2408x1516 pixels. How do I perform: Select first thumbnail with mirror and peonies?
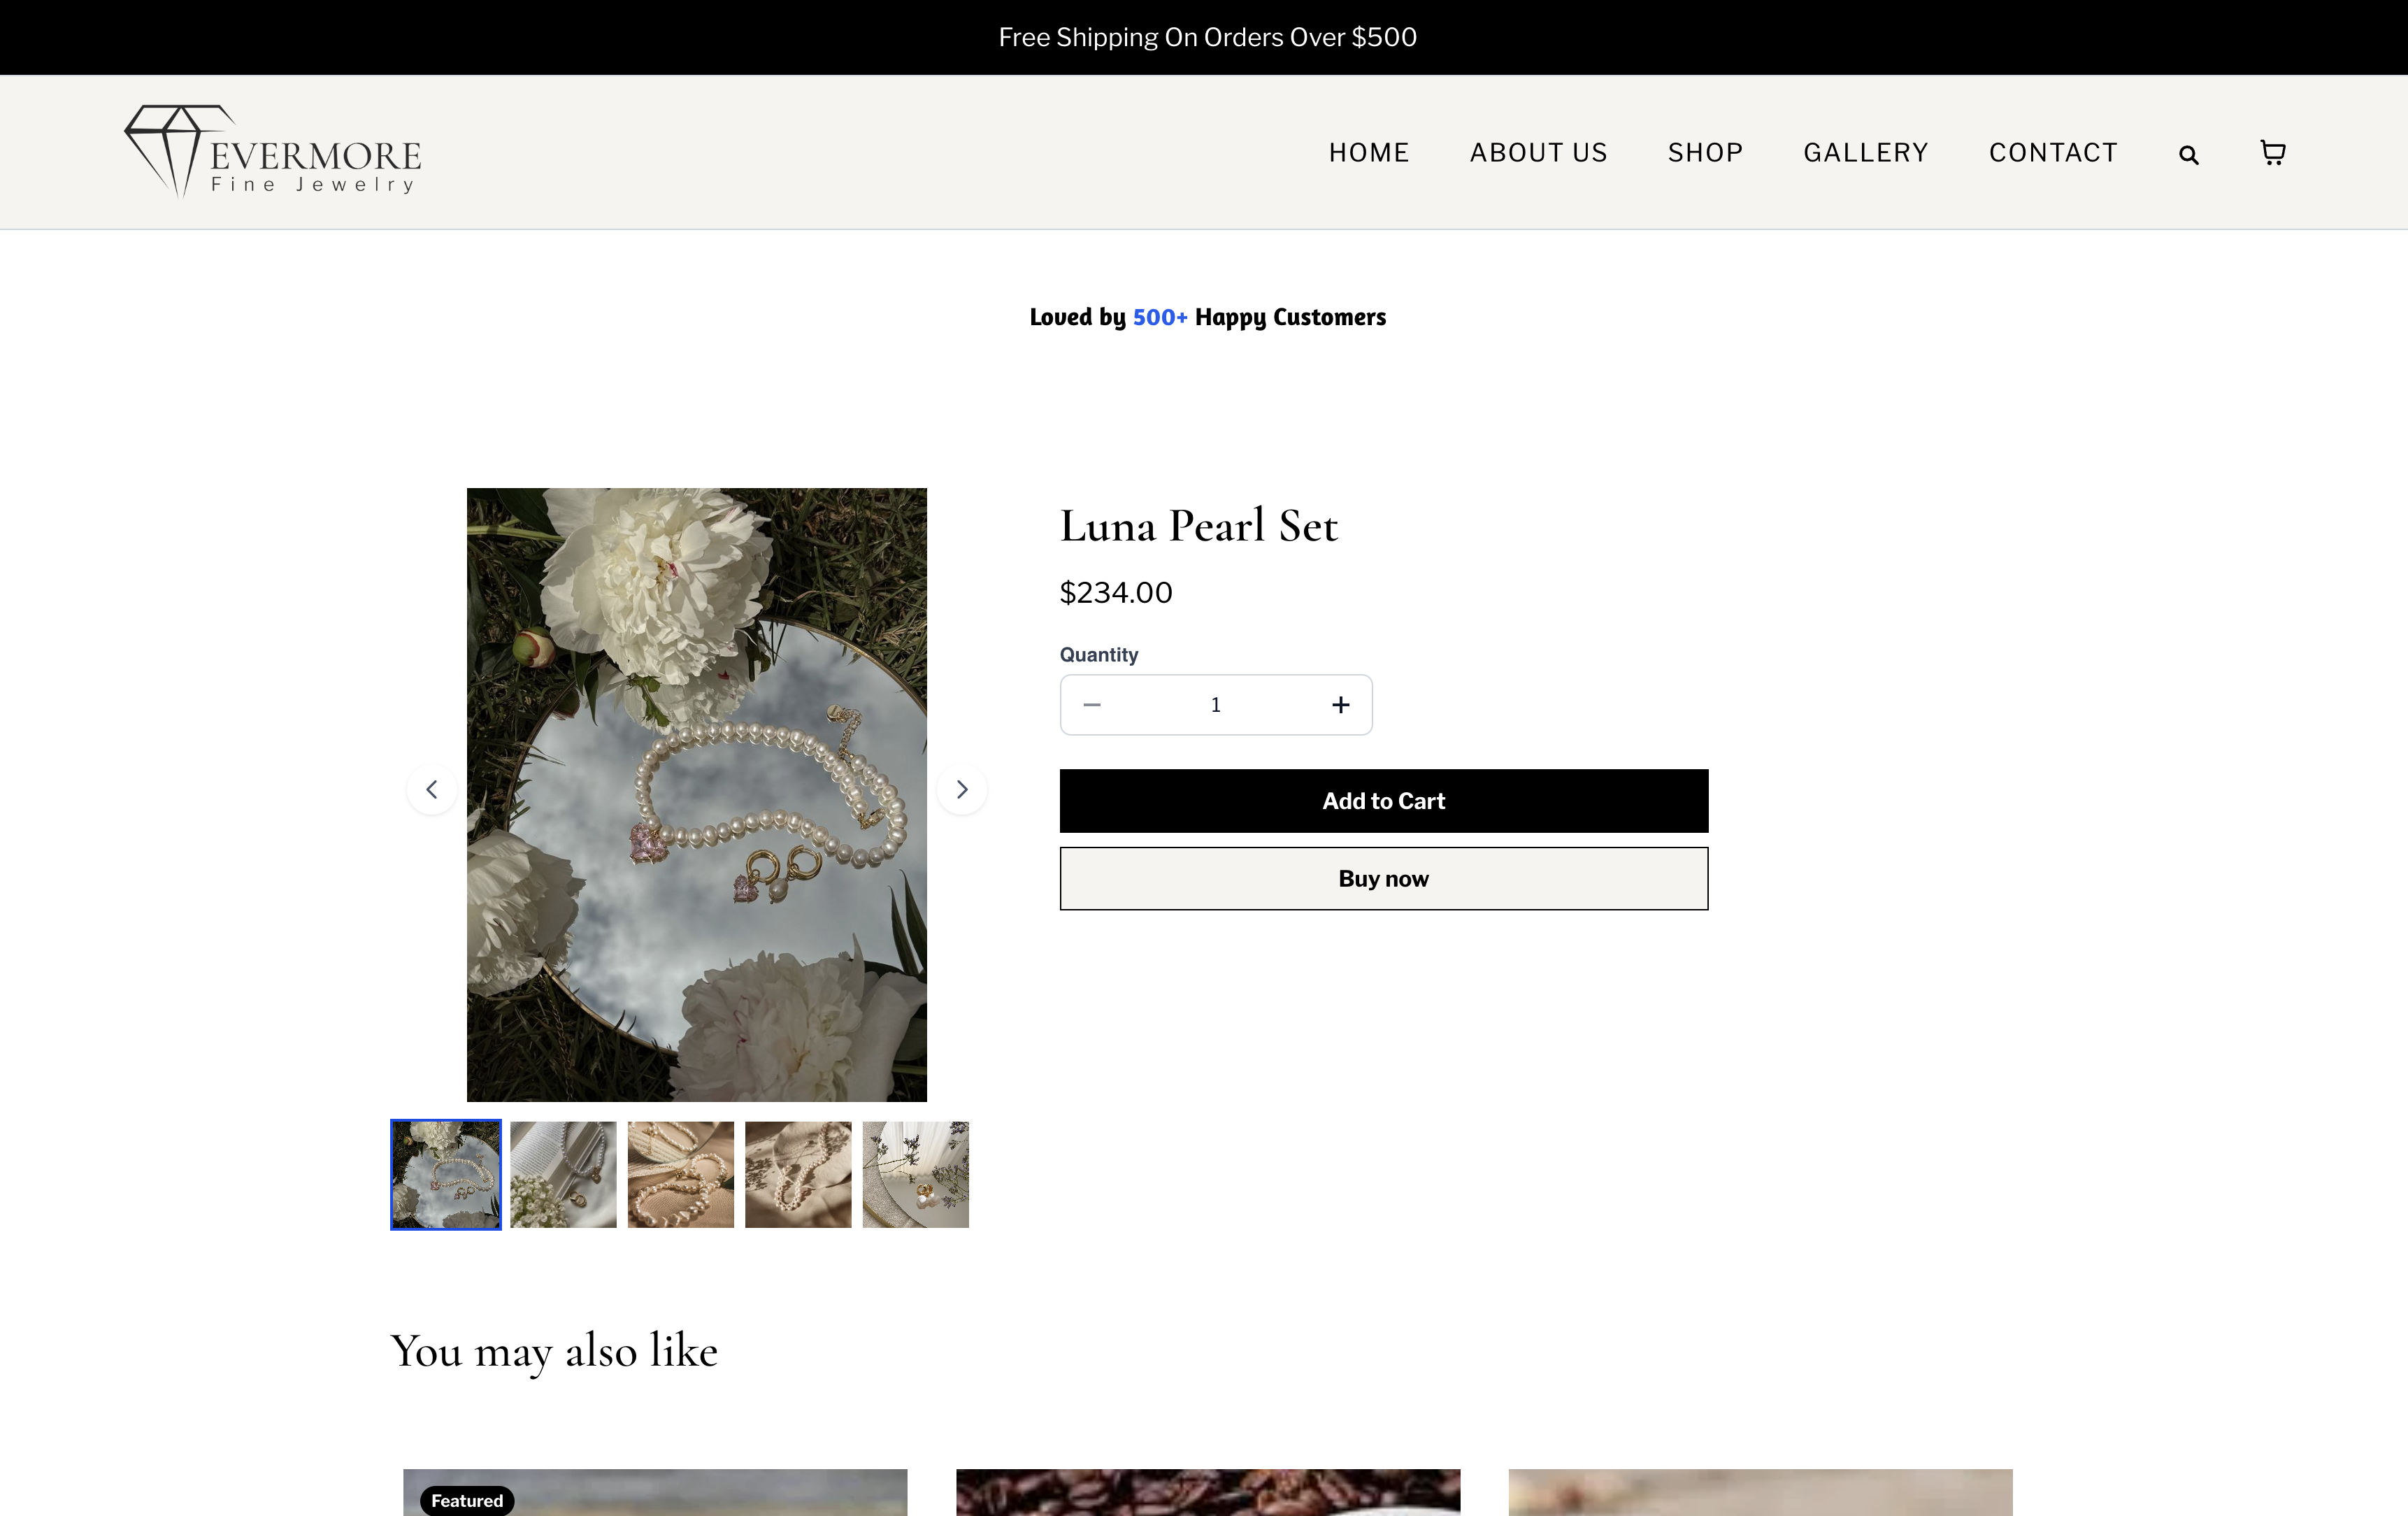(x=446, y=1175)
